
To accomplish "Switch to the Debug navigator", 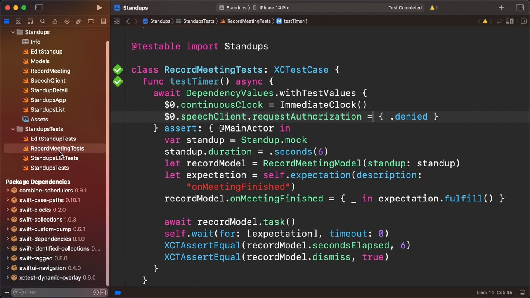I will 79,21.
